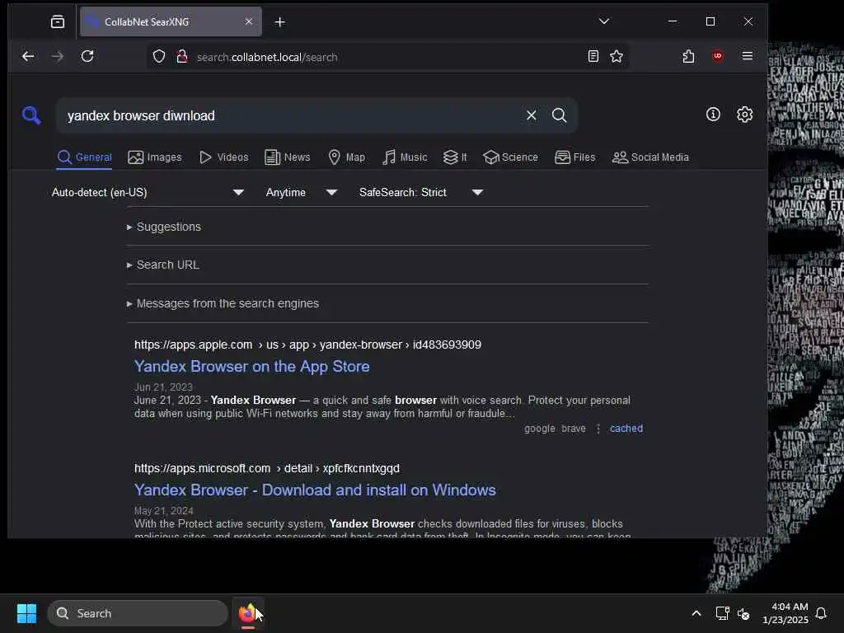Click the brave engine label
The width and height of the screenshot is (844, 633).
click(x=574, y=429)
